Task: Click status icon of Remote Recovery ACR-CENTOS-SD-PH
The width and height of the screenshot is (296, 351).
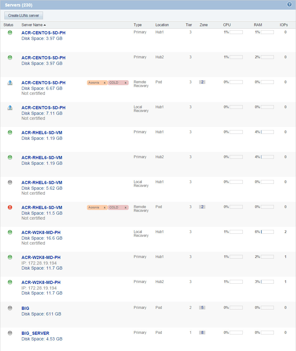Action: pos(10,83)
